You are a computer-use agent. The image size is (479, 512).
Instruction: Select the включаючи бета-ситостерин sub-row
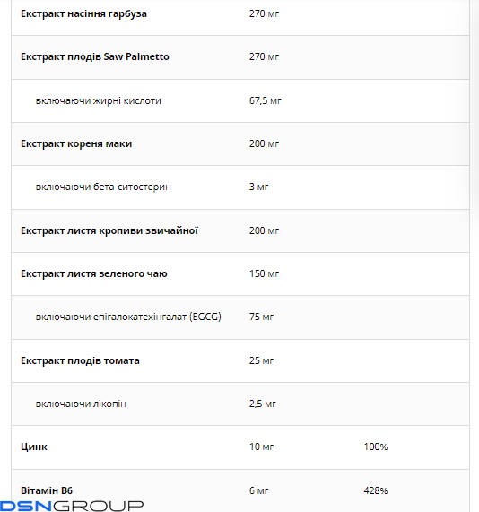click(x=240, y=187)
